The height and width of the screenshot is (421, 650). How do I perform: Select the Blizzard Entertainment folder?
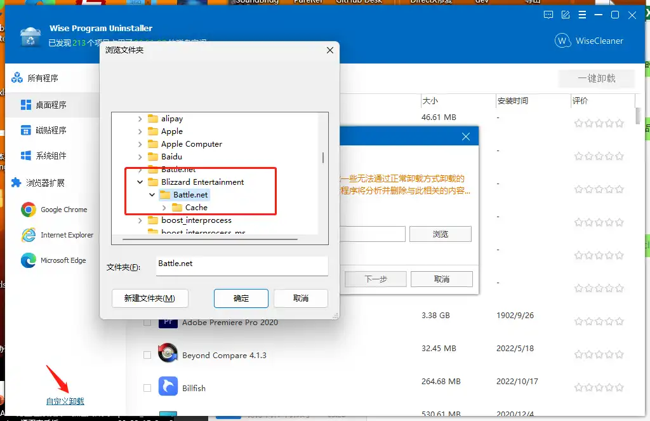click(x=202, y=182)
